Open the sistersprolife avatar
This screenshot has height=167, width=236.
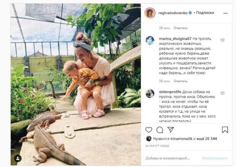tap(150, 94)
